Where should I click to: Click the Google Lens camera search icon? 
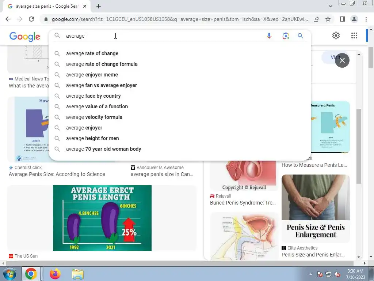pyautogui.click(x=286, y=36)
